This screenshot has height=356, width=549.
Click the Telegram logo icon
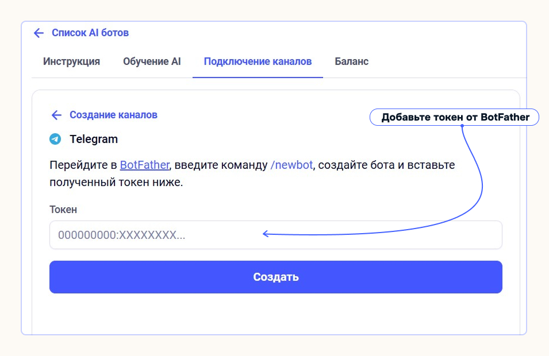[x=55, y=139]
